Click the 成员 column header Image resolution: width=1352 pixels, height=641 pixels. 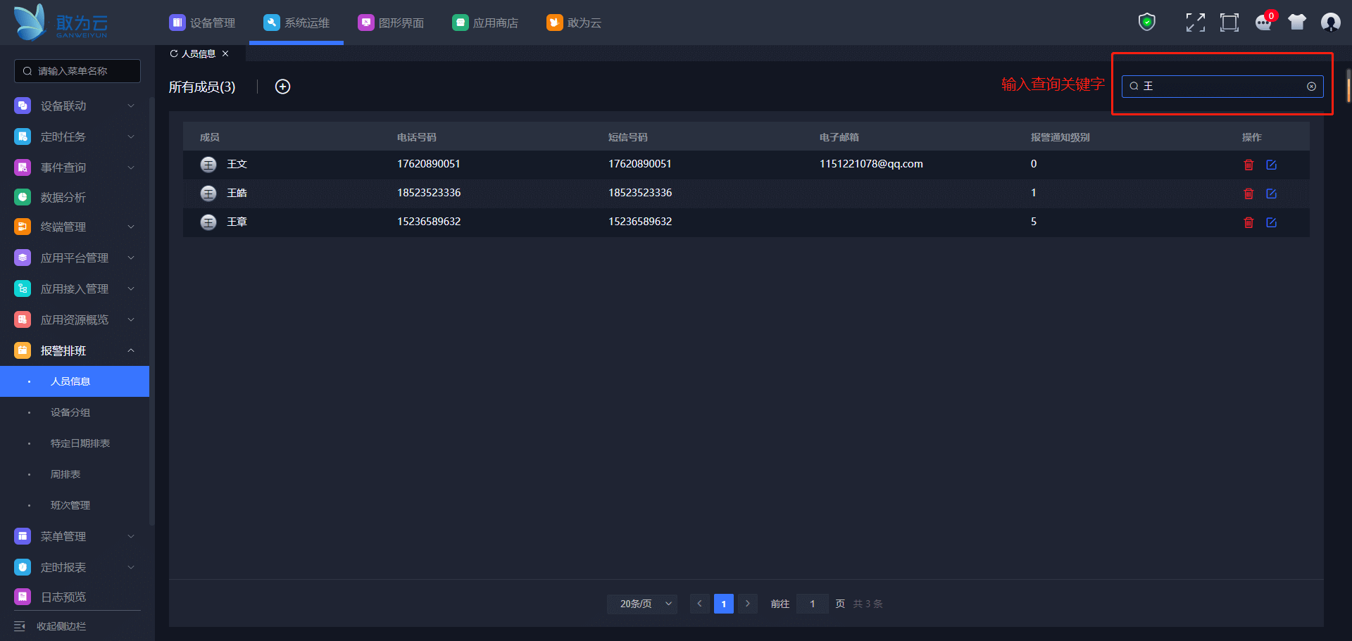[x=210, y=137]
